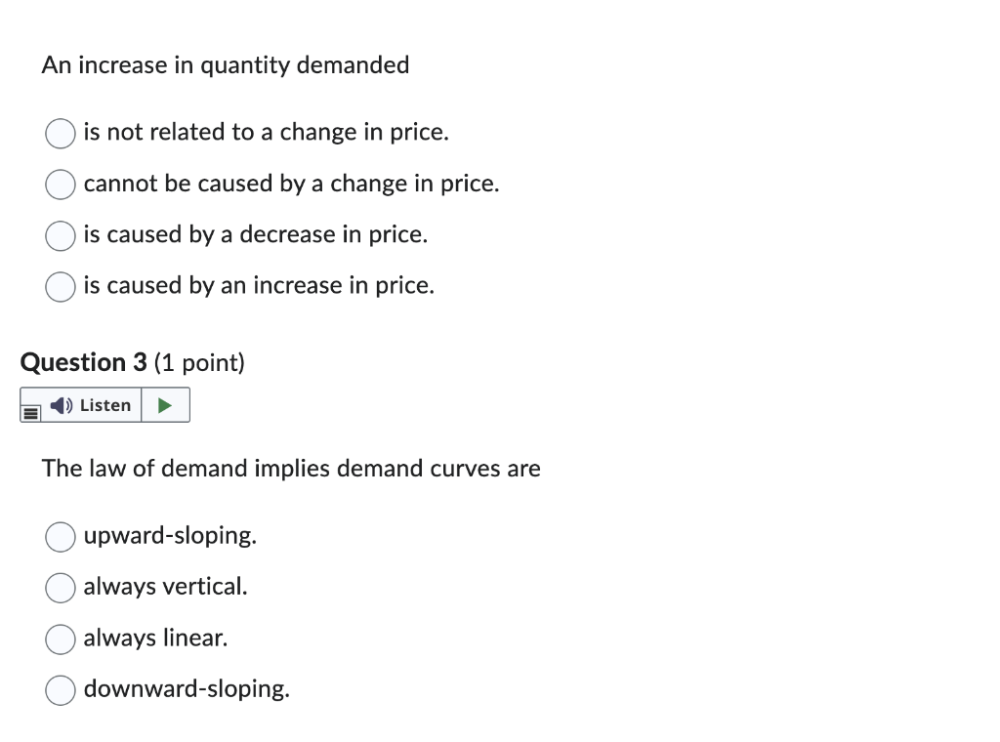This screenshot has height=742, width=1000.
Task: Click the speaker icon on the Listen button
Action: point(59,404)
